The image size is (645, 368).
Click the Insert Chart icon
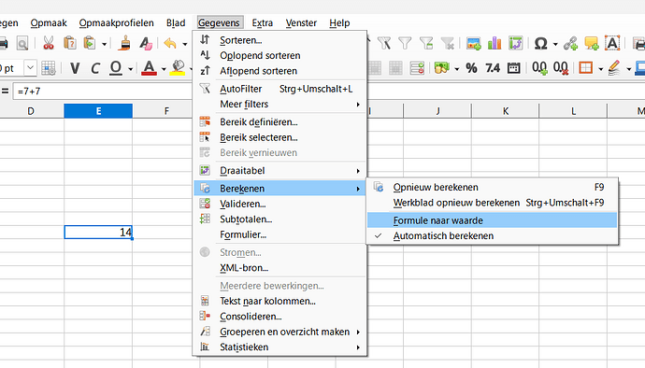pos(494,43)
